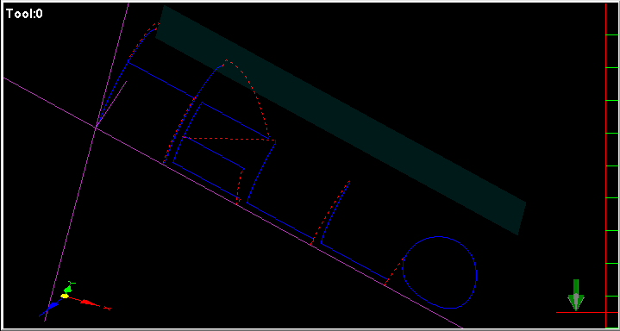Click the steep magenta line near Tool:0
The height and width of the screenshot is (331, 620).
[87, 161]
